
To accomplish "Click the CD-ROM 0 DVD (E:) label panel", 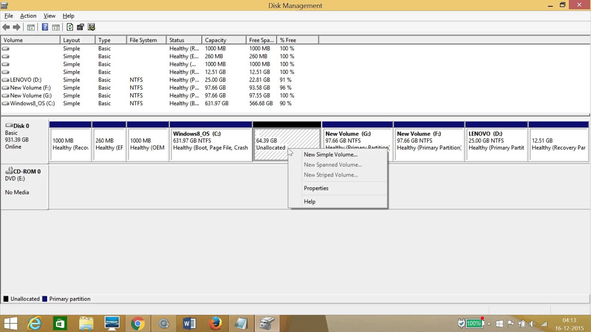I will click(25, 186).
